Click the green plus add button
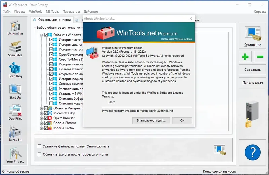Screen dimensions: 269x175 [245, 57]
